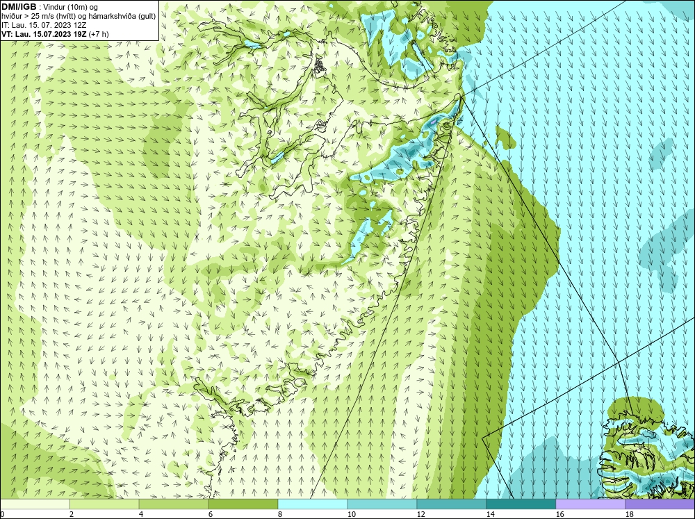Click the legend scale label '2'
Viewport: 695px width, 519px height.
[x=72, y=514]
